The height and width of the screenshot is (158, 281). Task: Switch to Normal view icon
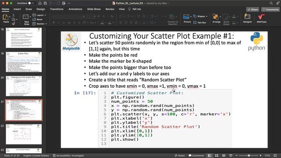[209, 155]
